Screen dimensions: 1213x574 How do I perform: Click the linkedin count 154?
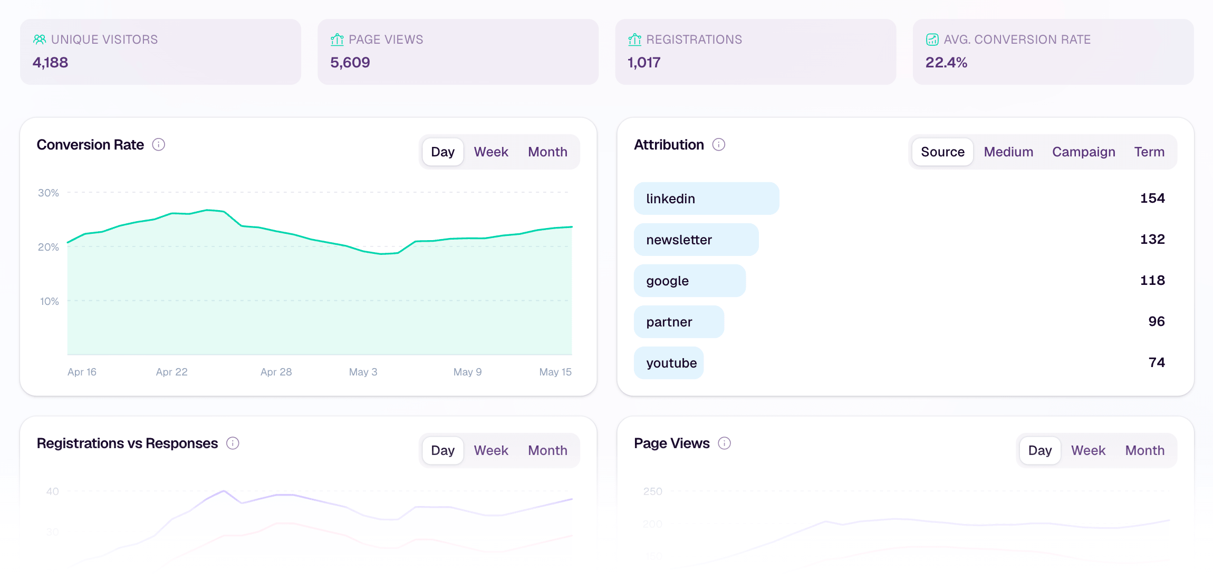(1152, 198)
